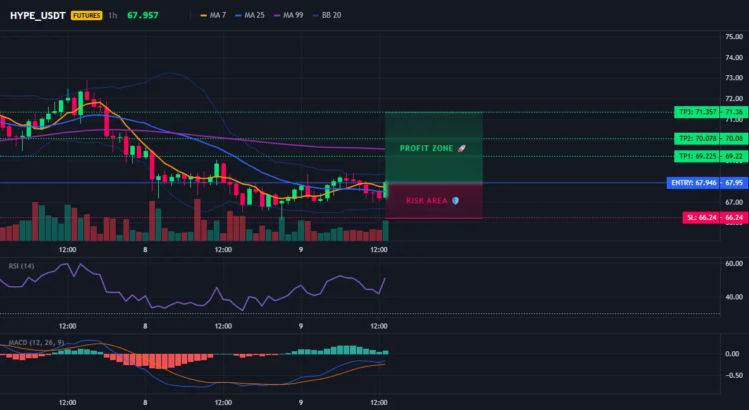Click the TP3: 71.357 price label
The image size is (749, 410).
pyautogui.click(x=698, y=112)
